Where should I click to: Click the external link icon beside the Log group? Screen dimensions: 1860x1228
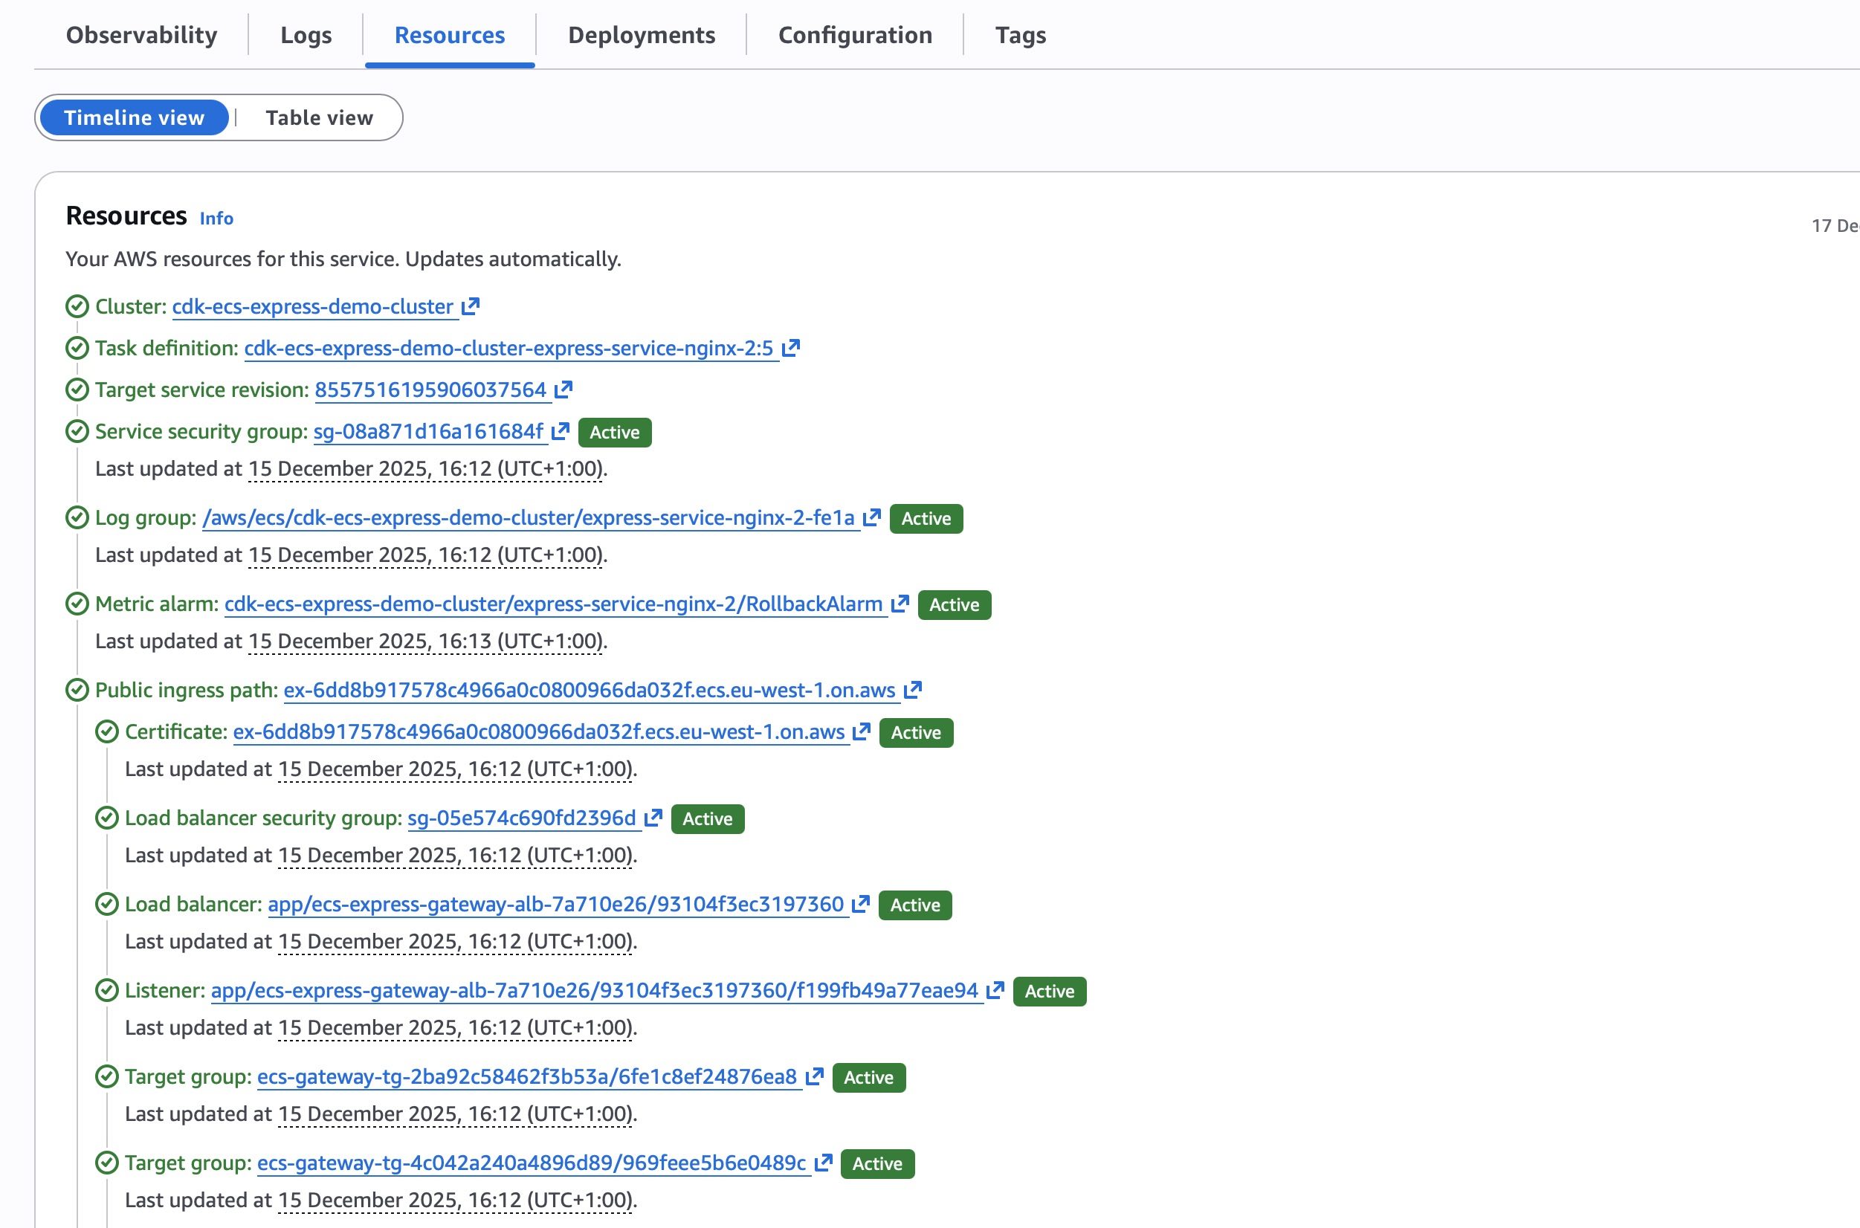coord(872,517)
